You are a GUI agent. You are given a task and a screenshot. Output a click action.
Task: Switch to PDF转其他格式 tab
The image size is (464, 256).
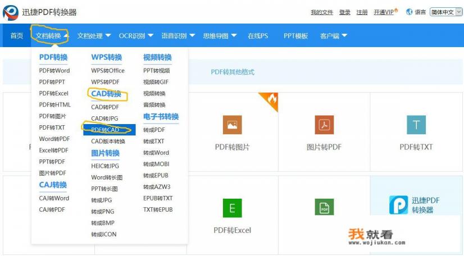point(233,72)
